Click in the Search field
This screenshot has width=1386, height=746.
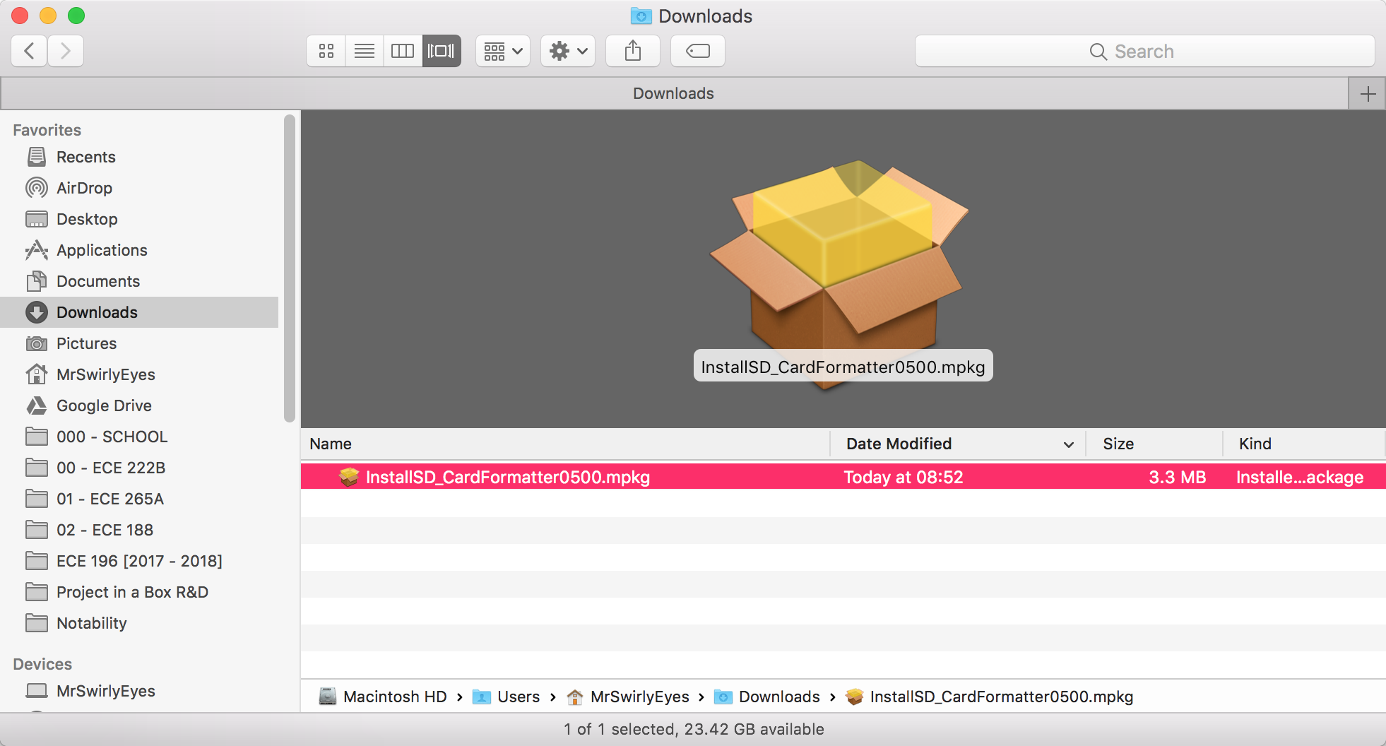[x=1144, y=51]
